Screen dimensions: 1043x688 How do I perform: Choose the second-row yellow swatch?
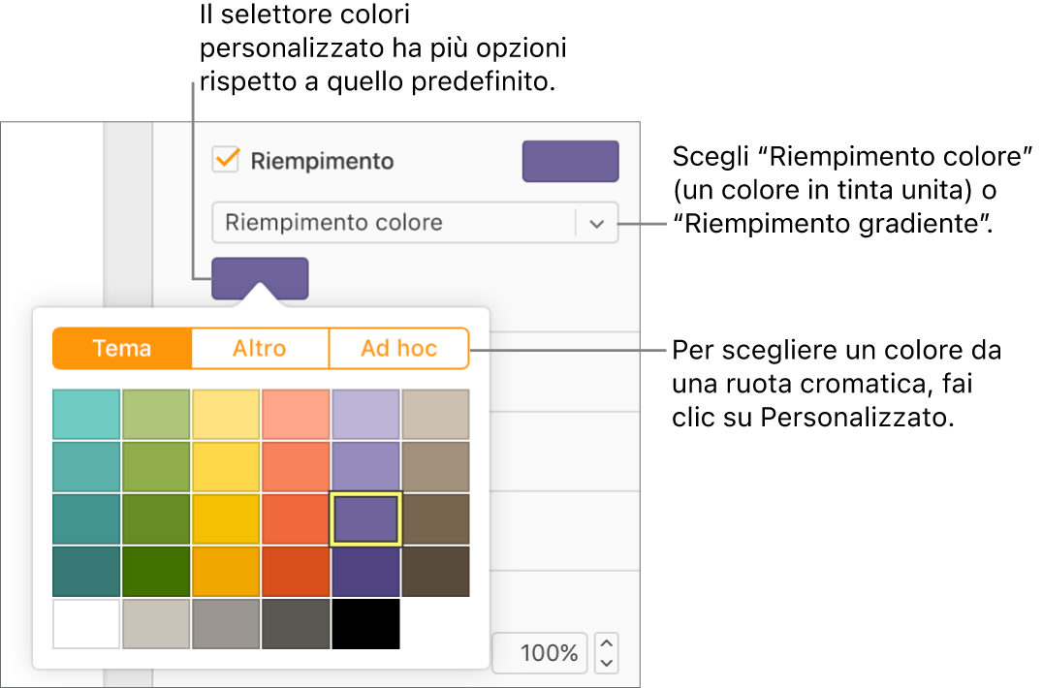pos(226,467)
